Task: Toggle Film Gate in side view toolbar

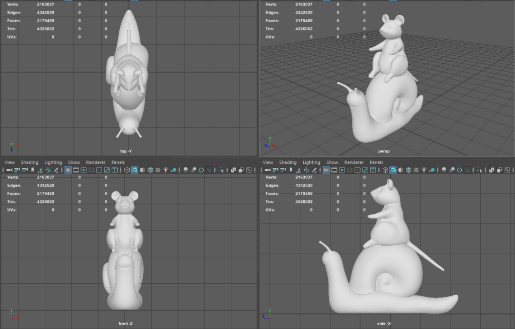Action: (334, 170)
